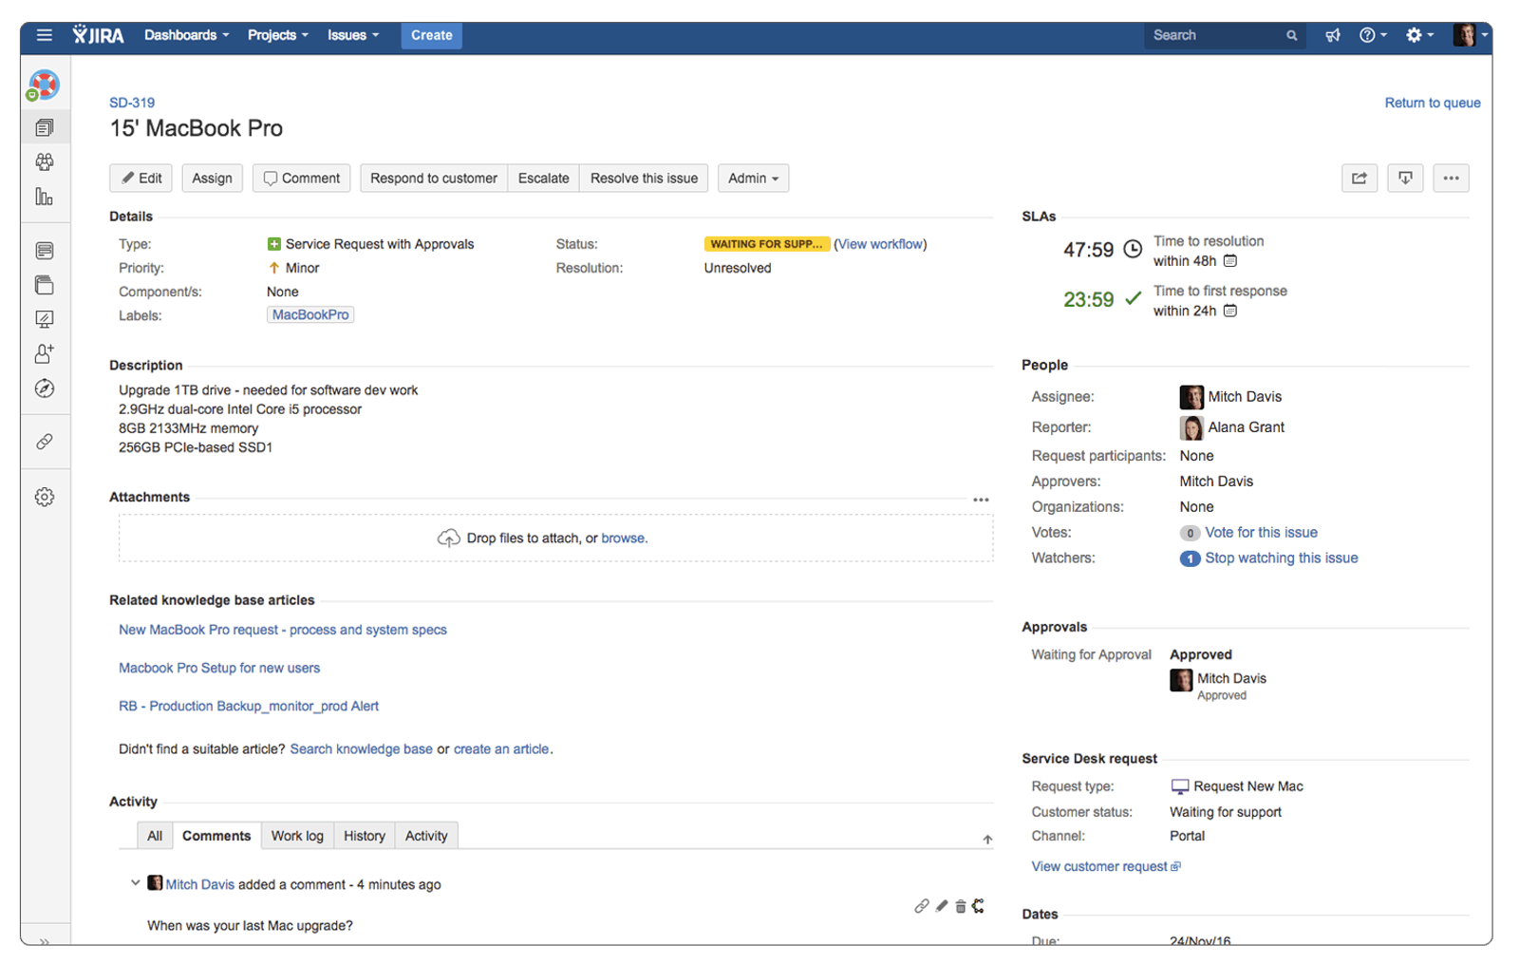
Task: Click the Escalate button
Action: (543, 178)
